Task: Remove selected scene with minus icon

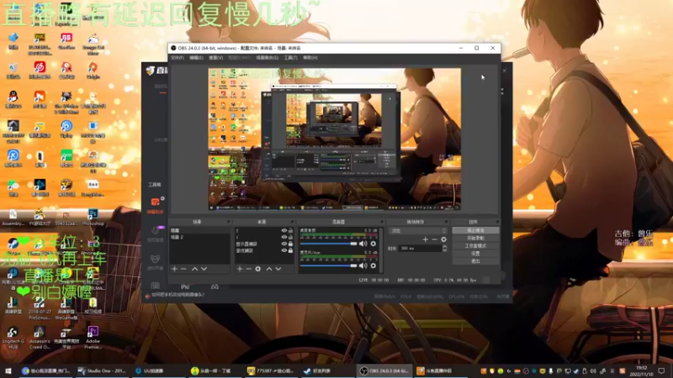Action: [183, 269]
